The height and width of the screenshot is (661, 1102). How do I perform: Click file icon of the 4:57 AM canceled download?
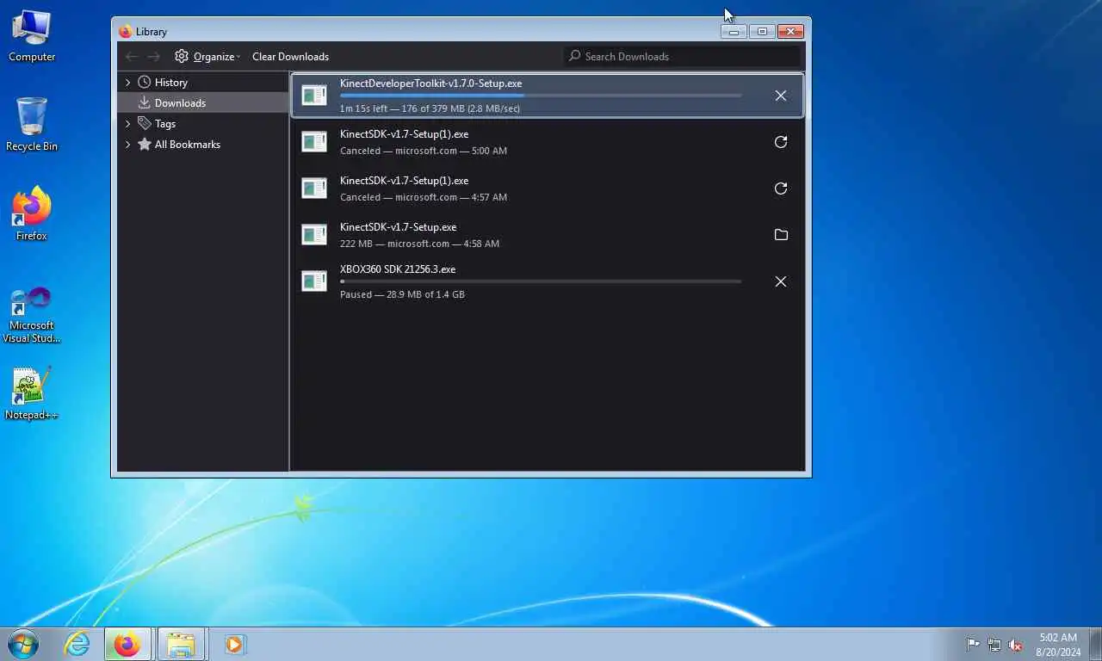[x=314, y=188]
